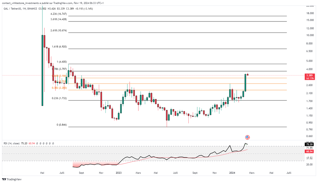Image resolution: width=318 pixels, height=183 pixels.
Task: Click the 0.950 price axis label
Action: 310,123
